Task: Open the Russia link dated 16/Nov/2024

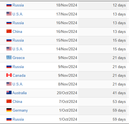Action: (18, 23)
